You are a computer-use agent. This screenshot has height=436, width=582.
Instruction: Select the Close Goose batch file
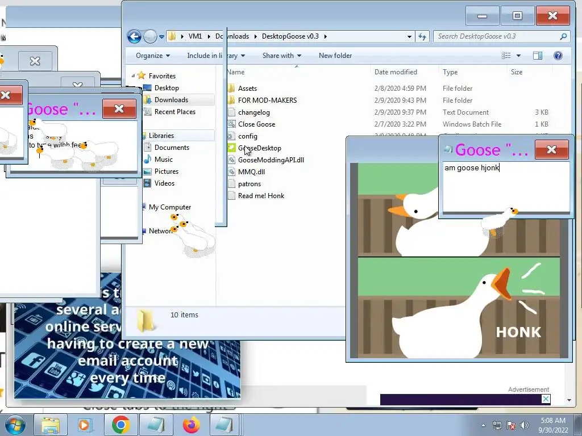[256, 124]
